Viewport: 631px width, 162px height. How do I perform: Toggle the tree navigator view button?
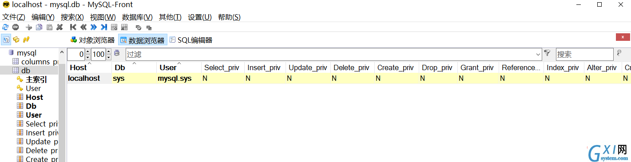(x=6, y=40)
